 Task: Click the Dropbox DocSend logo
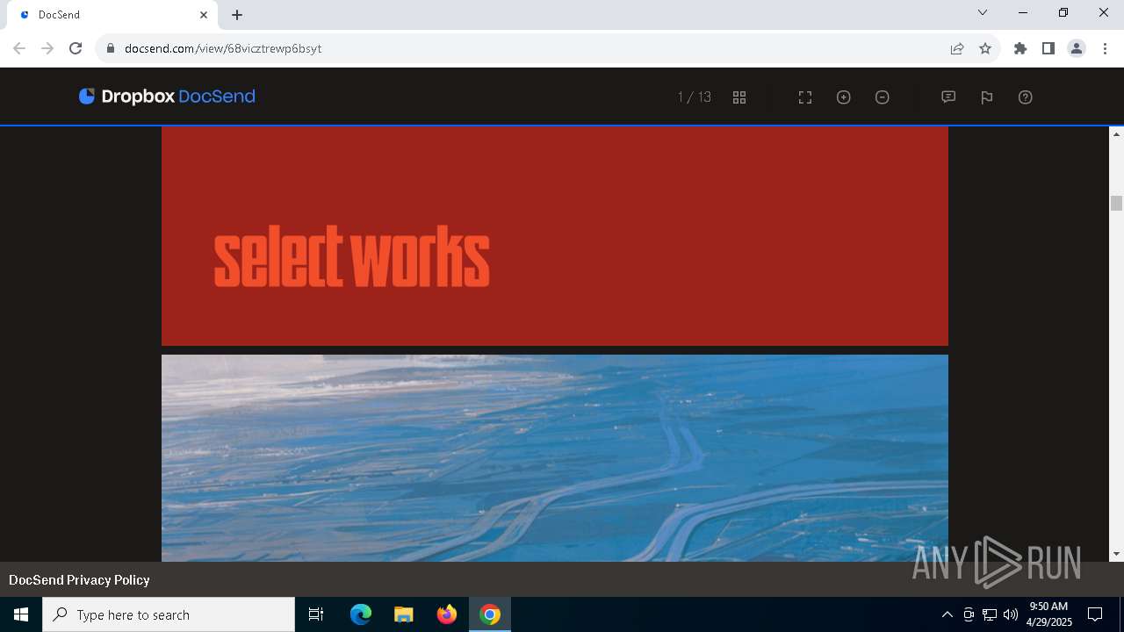(x=167, y=97)
